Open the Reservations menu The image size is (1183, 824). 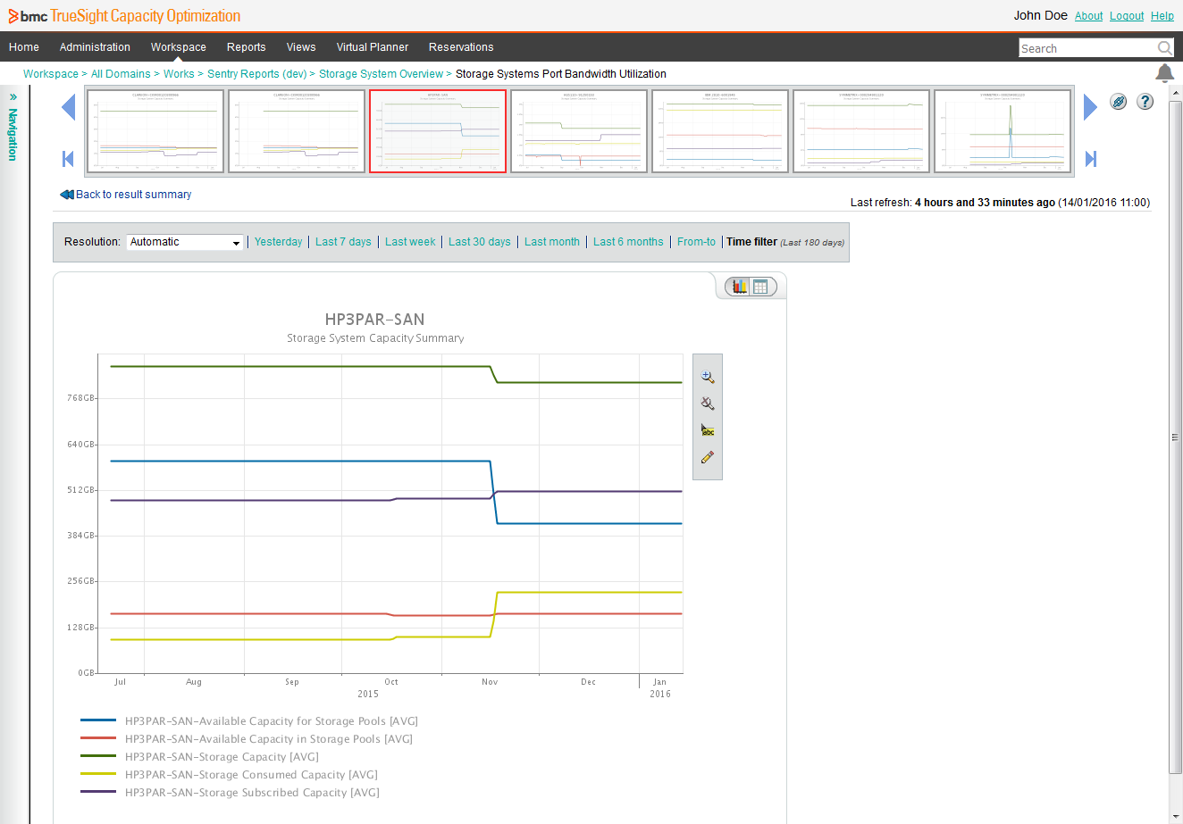(x=461, y=47)
